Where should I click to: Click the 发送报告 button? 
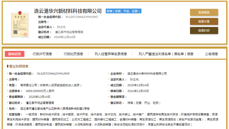204,12
